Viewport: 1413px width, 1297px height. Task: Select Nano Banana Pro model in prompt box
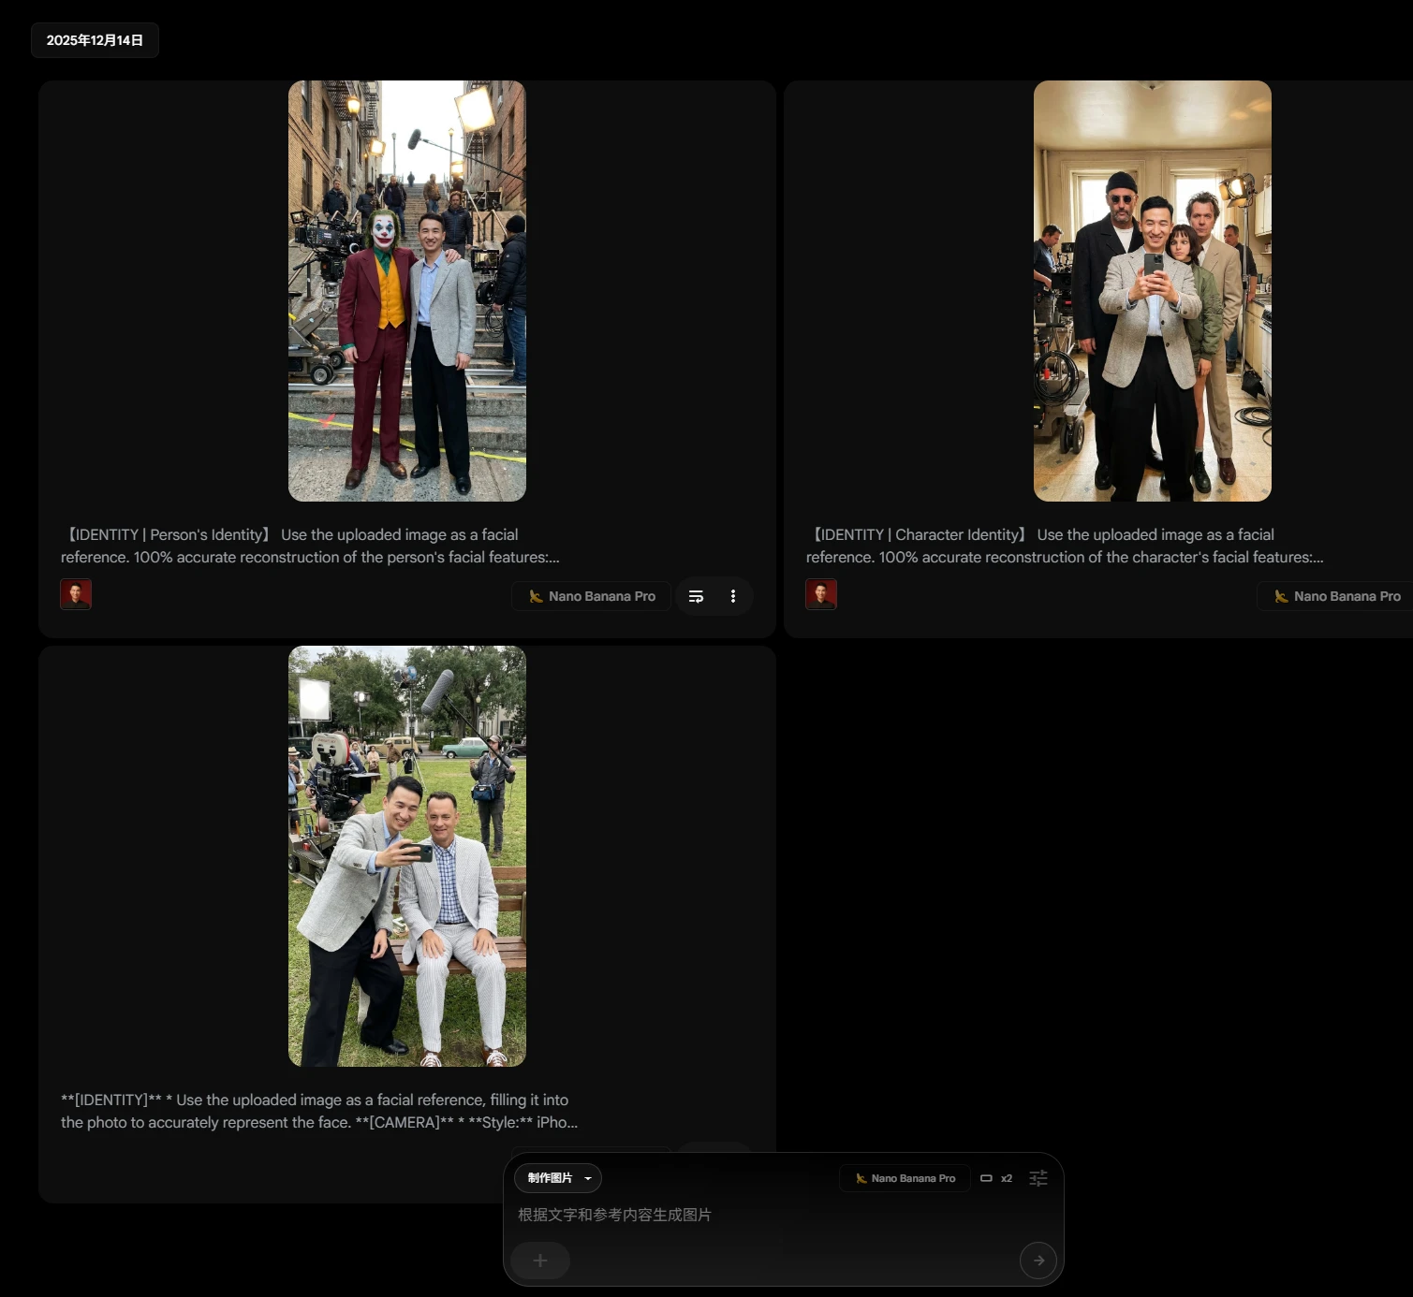(905, 1178)
